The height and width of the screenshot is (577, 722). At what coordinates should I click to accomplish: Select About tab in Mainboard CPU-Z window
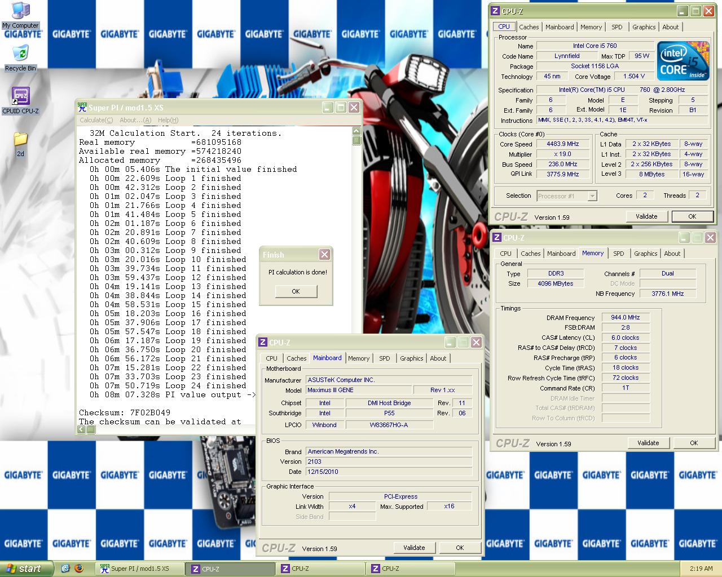pyautogui.click(x=438, y=358)
